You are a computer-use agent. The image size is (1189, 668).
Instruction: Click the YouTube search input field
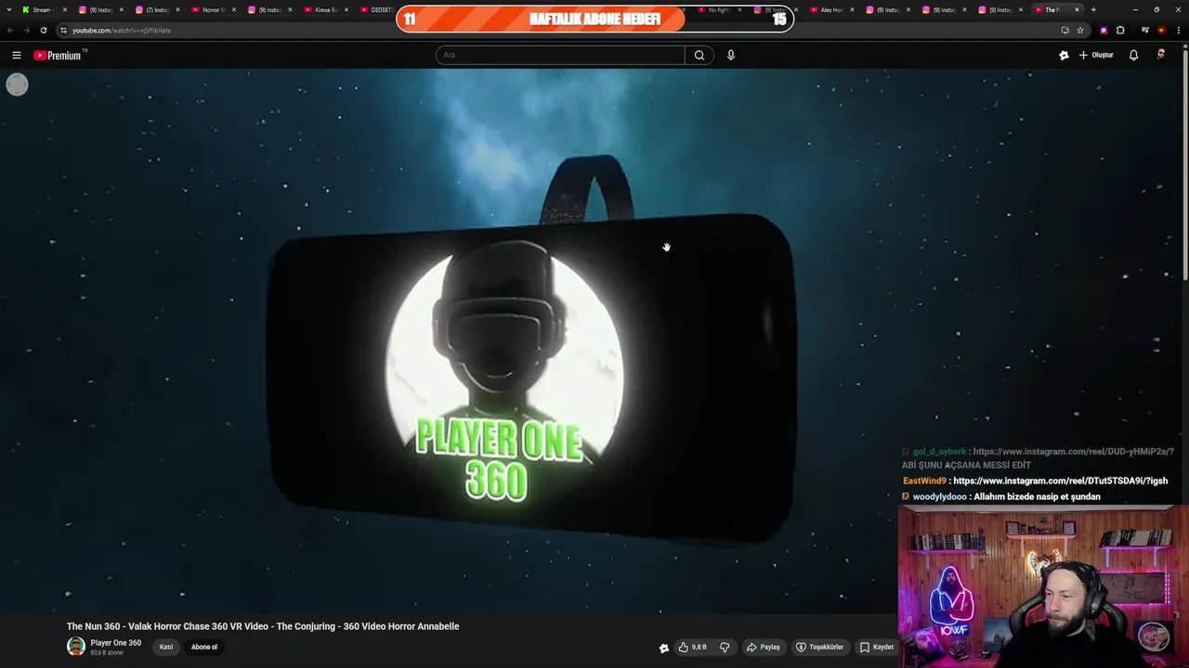pyautogui.click(x=560, y=55)
